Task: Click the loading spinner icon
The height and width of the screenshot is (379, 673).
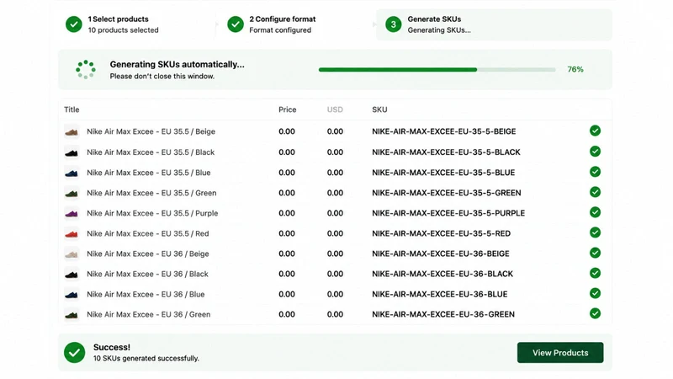Action: click(86, 69)
